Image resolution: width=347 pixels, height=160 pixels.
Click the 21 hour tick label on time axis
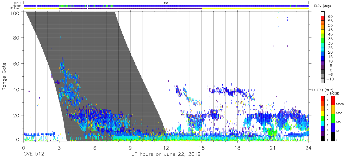click(x=273, y=148)
